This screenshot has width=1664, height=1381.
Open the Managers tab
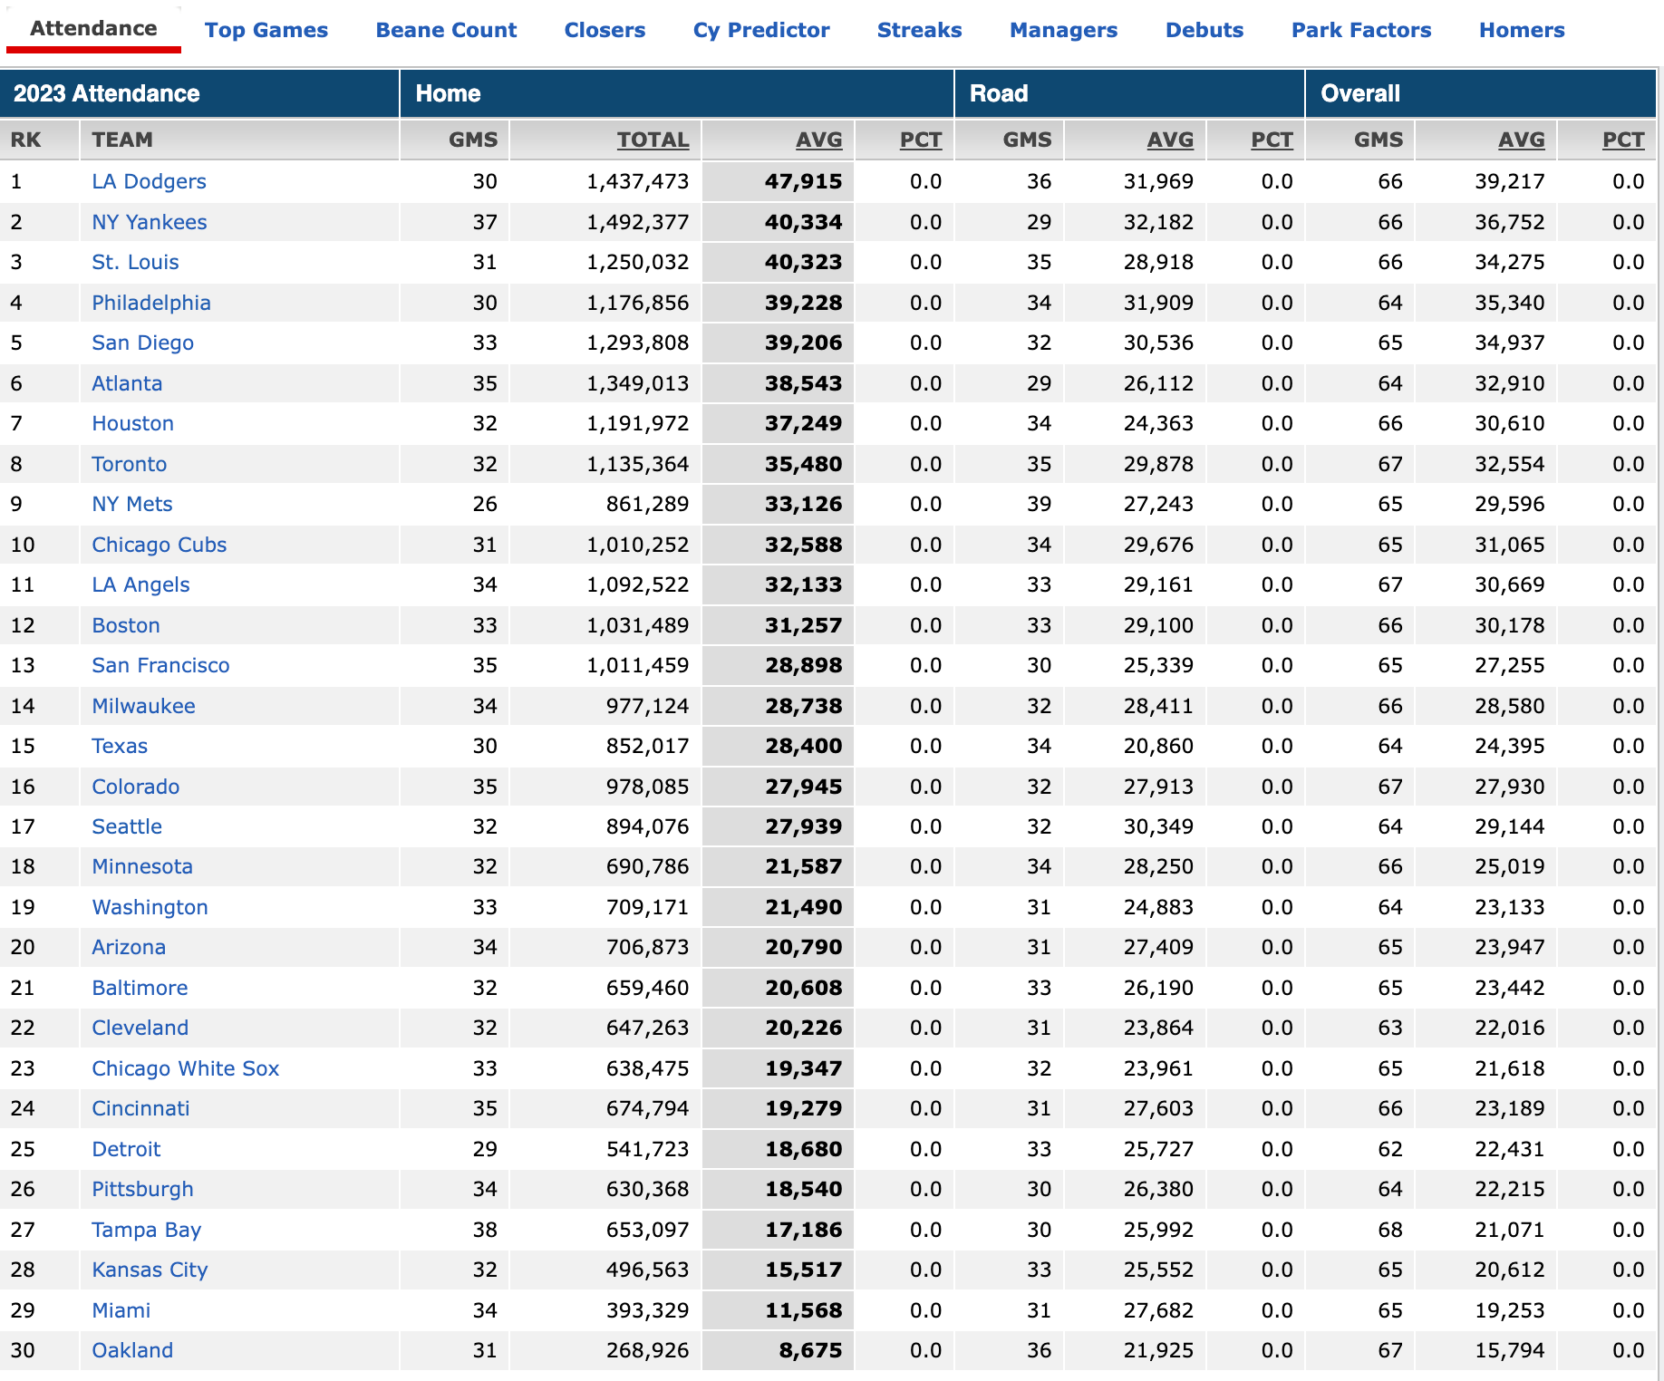click(1063, 30)
